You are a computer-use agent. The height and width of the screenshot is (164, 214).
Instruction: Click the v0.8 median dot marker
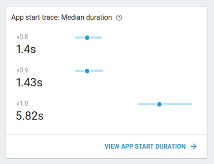[x=87, y=38]
